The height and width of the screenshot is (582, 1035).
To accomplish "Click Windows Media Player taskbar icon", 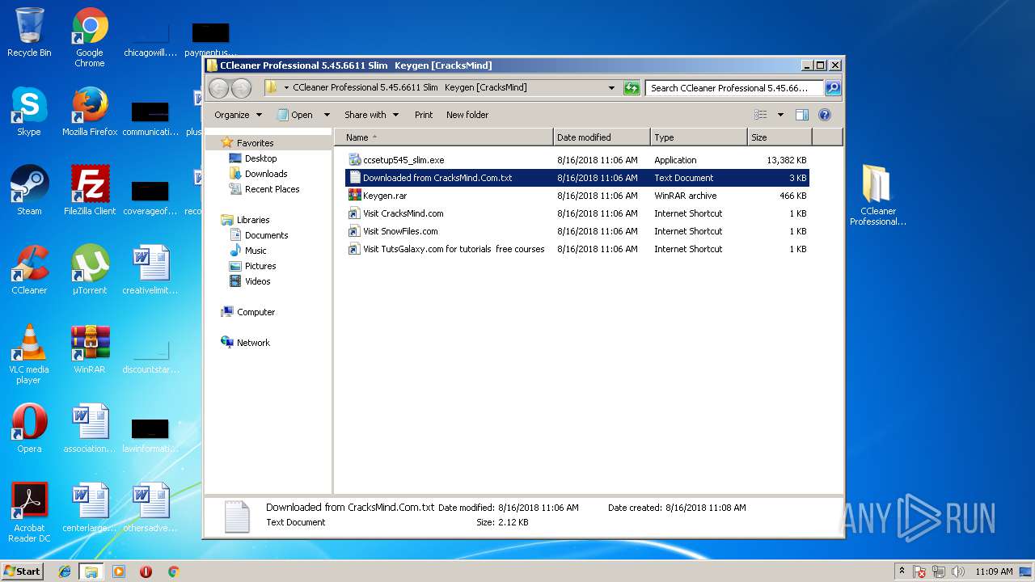I will [119, 571].
